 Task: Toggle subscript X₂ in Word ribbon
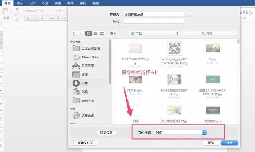(59, 18)
